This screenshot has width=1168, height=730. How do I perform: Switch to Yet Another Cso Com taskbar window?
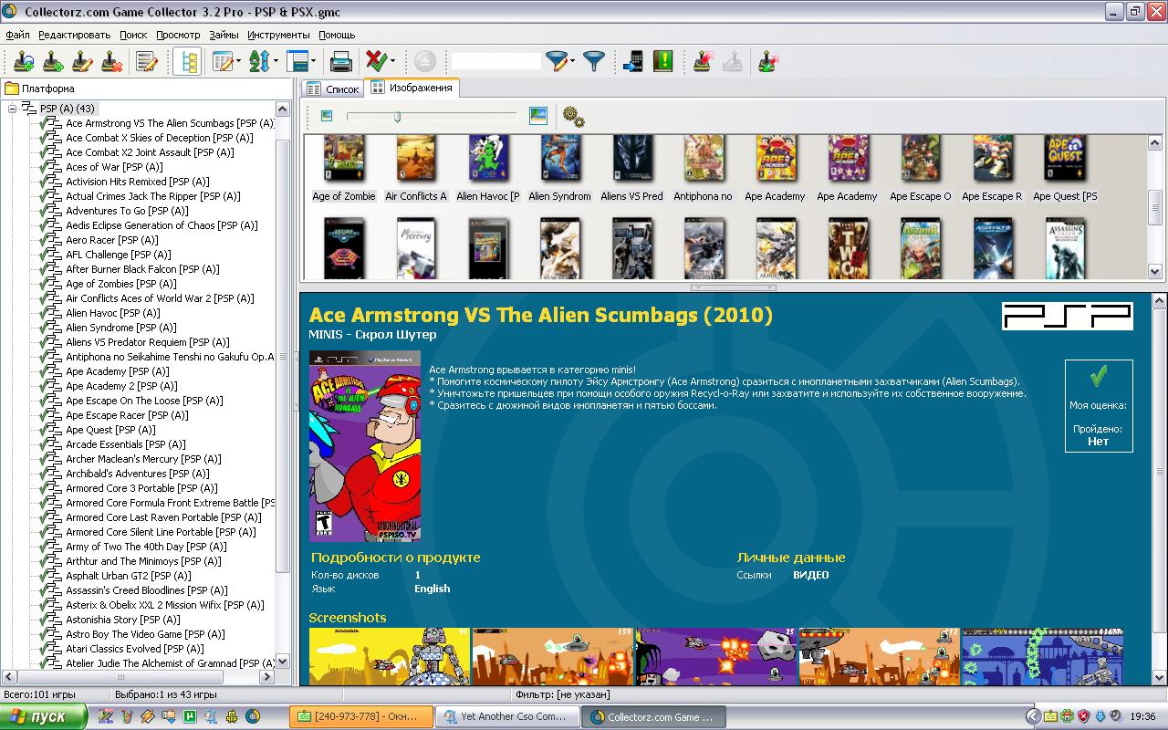pyautogui.click(x=507, y=716)
